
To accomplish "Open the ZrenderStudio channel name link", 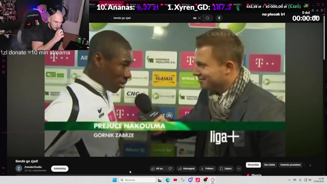I will pyautogui.click(x=33, y=167).
